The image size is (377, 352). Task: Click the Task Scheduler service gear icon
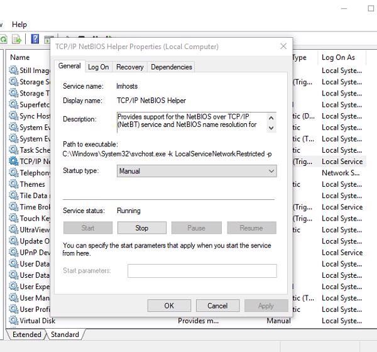pos(13,150)
